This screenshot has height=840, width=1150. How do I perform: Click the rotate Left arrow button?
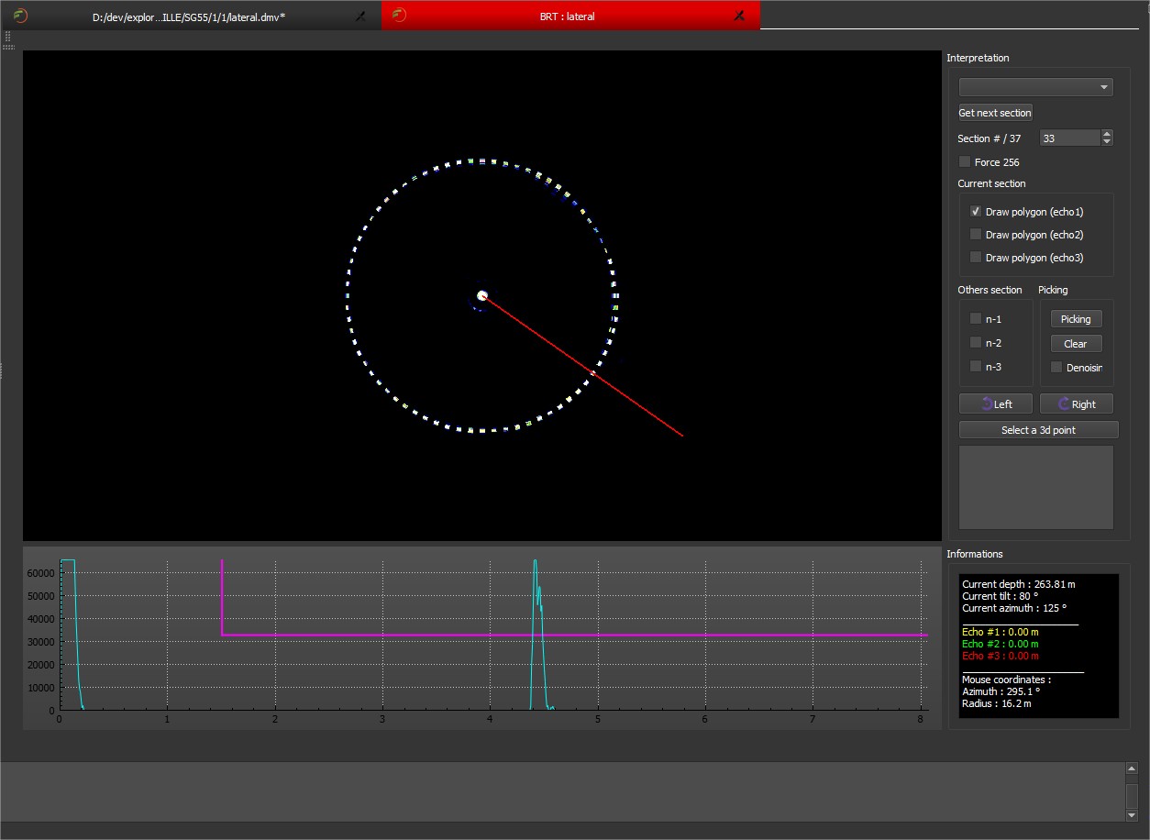coord(996,403)
